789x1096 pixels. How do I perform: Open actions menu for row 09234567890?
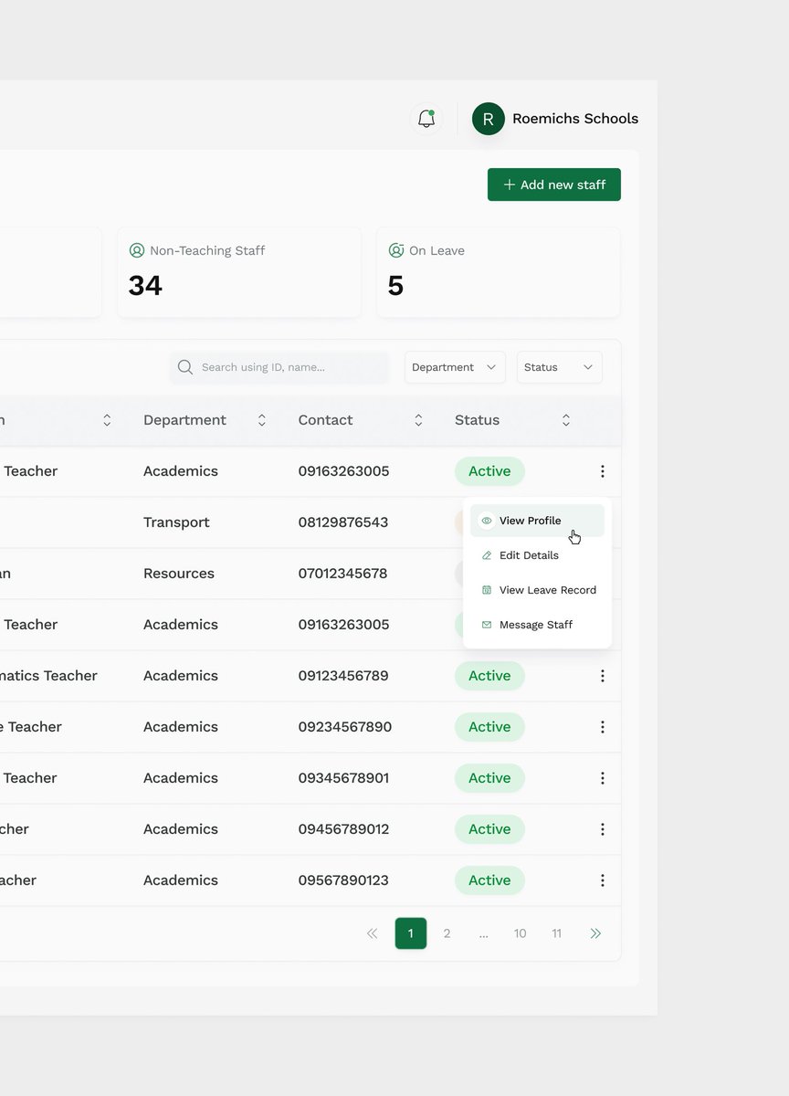[x=603, y=727]
